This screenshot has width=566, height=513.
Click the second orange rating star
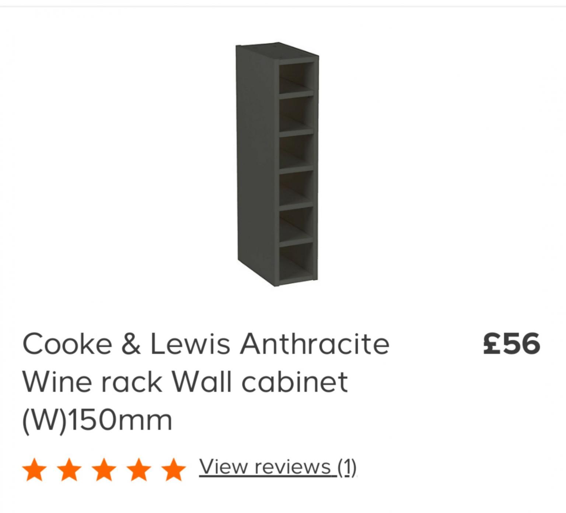(69, 470)
